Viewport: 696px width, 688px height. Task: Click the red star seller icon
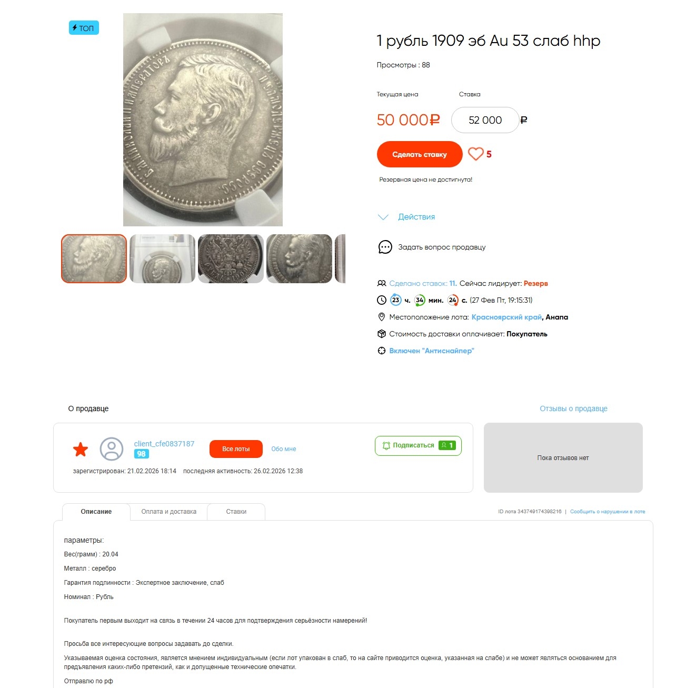click(81, 449)
